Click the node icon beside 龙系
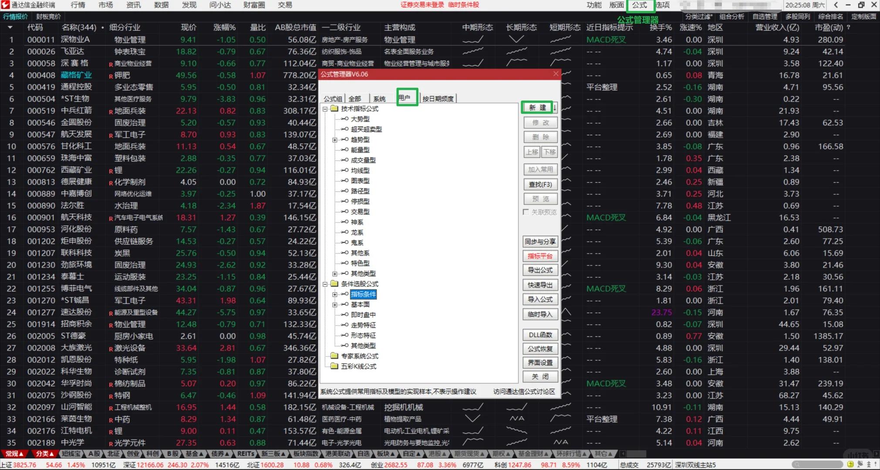Viewport: 880px width, 470px height. point(345,232)
